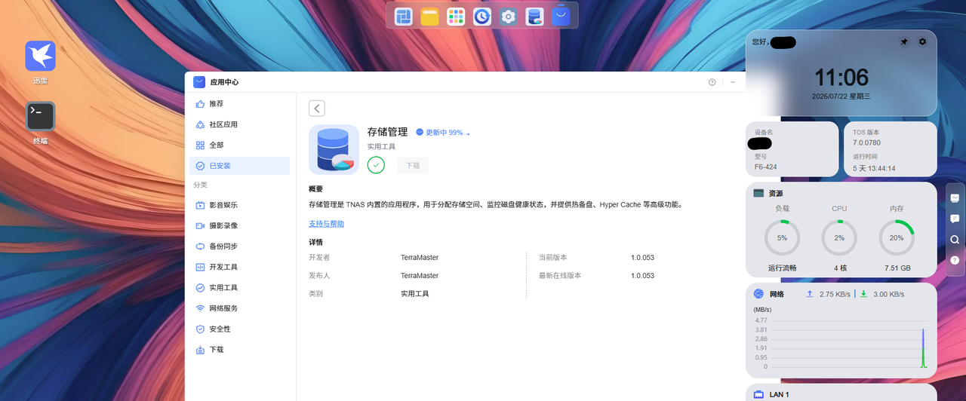The height and width of the screenshot is (401, 966).
Task: Select 推荐 in the App Center sidebar
Action: [239, 104]
